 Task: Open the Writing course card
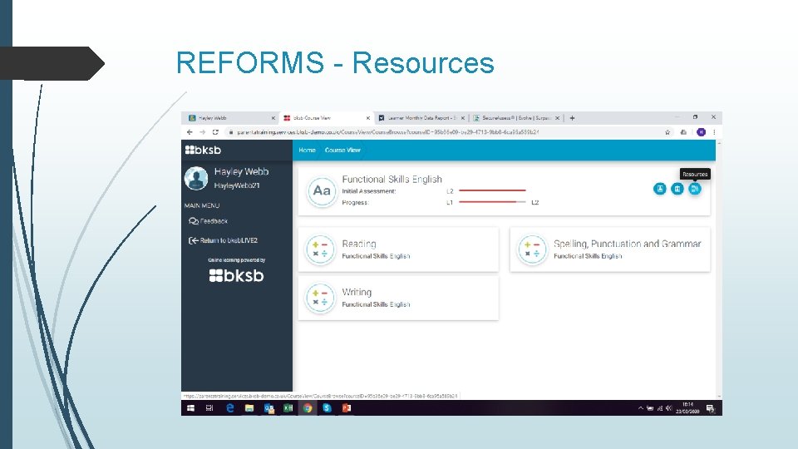point(398,298)
